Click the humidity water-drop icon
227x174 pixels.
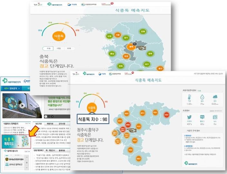click(x=202, y=97)
